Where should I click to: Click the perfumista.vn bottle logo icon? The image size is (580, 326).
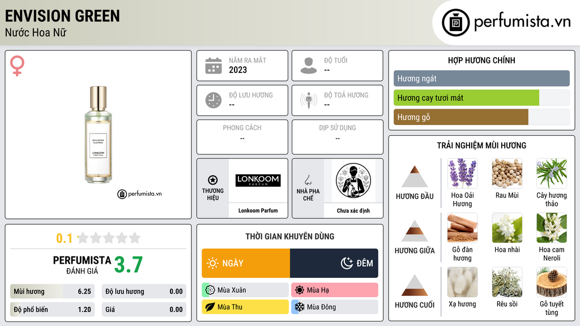[455, 23]
